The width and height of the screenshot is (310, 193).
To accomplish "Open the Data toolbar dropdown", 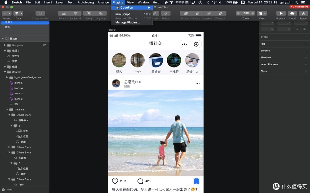I will coord(18,13).
